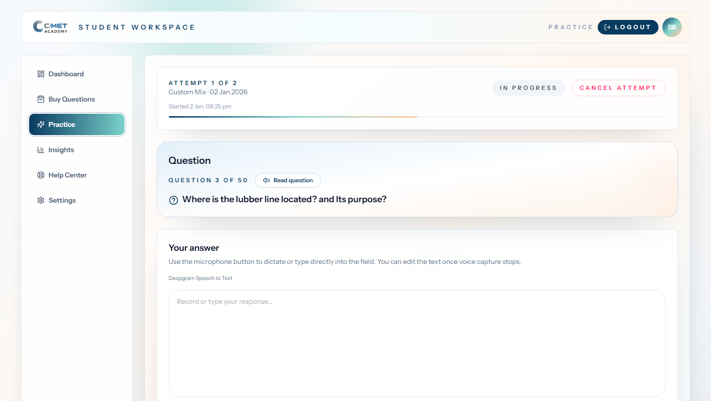The height and width of the screenshot is (401, 711).
Task: Click the logout arrow icon
Action: 607,27
